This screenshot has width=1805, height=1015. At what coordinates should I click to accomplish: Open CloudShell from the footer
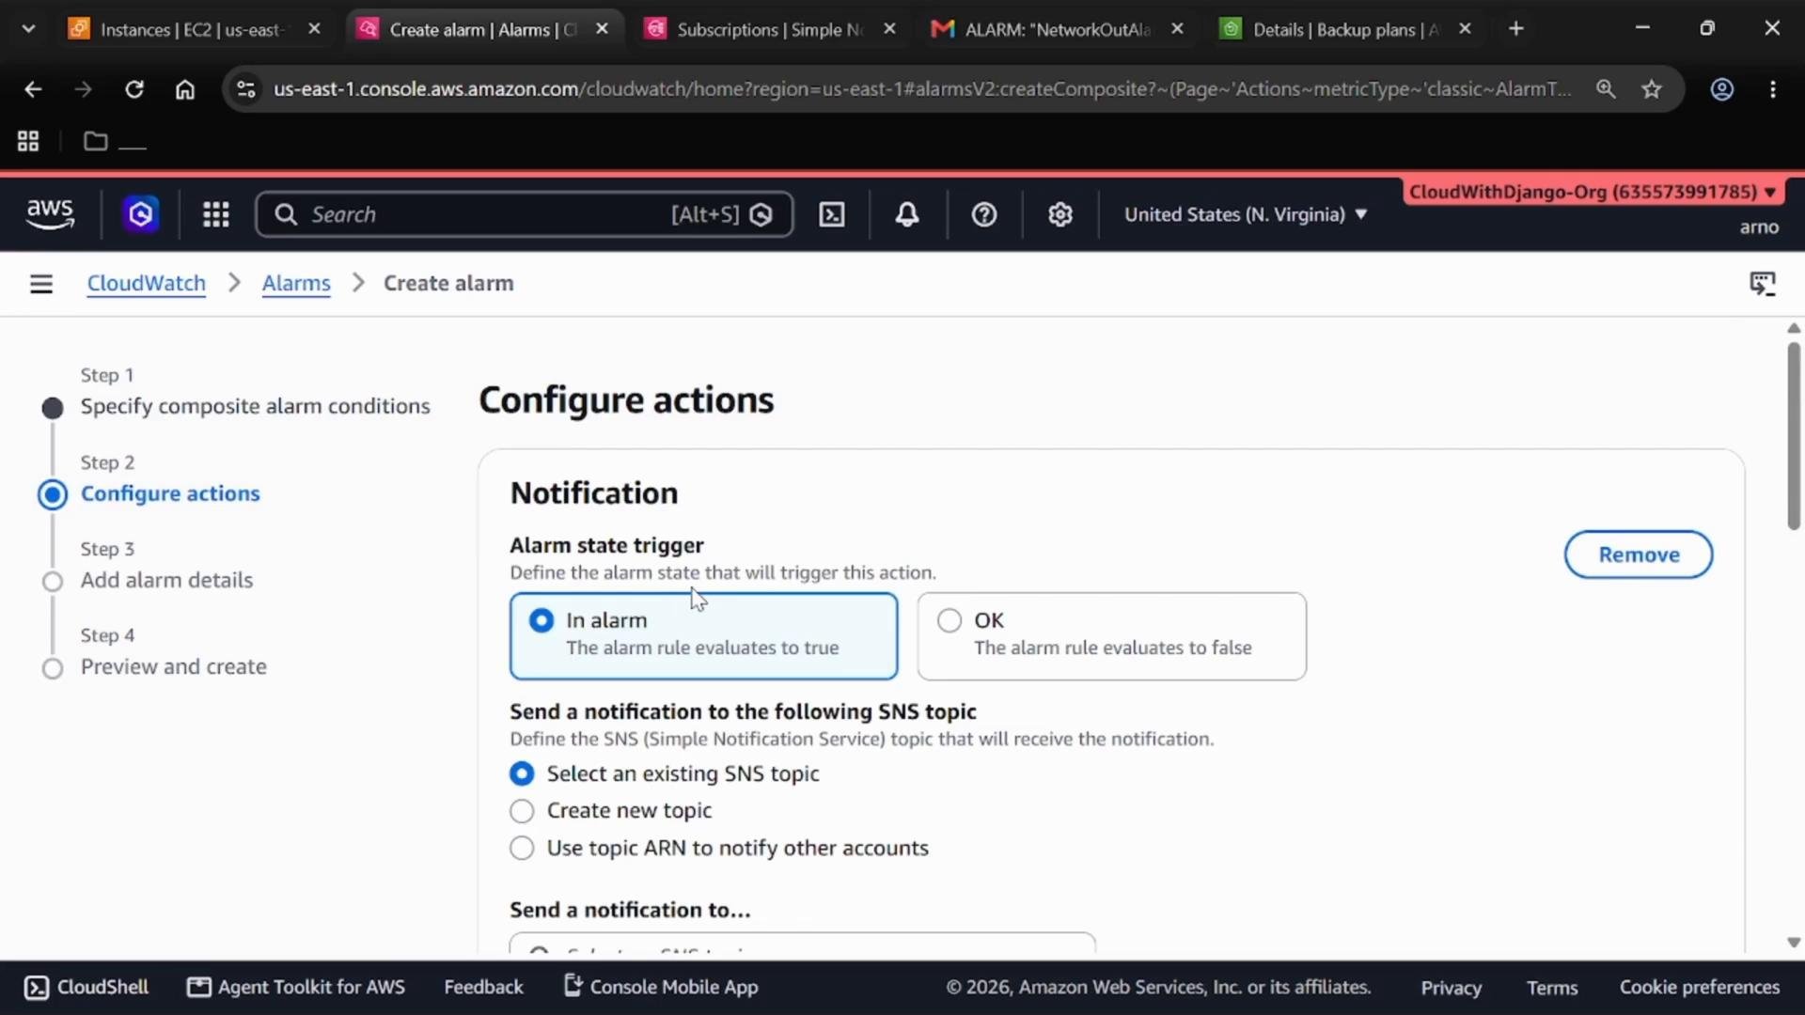[x=86, y=987]
